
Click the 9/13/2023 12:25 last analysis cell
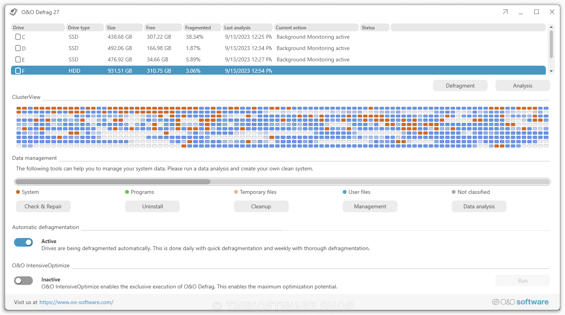[x=249, y=37]
